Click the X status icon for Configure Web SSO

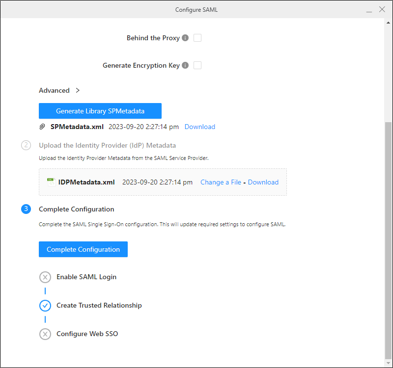(x=45, y=334)
